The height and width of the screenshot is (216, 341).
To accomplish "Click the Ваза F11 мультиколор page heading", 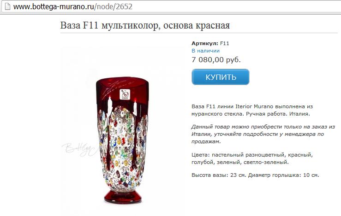I will coord(145,25).
